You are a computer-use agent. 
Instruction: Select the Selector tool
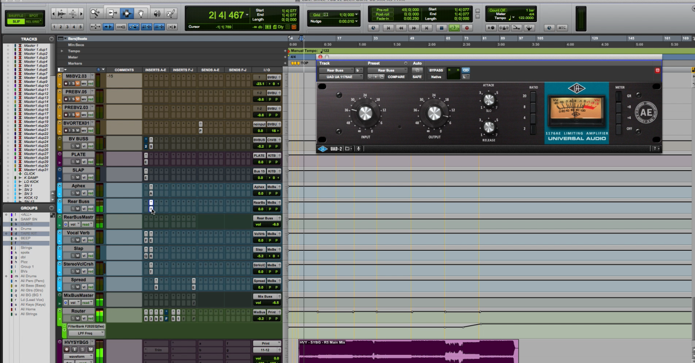coord(127,13)
